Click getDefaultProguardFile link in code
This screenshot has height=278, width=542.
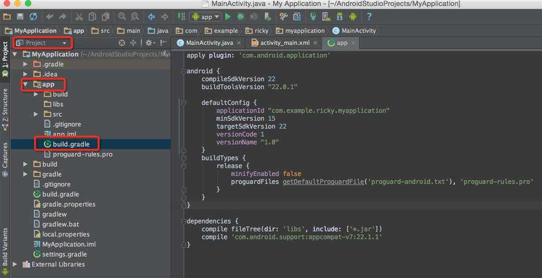click(323, 182)
